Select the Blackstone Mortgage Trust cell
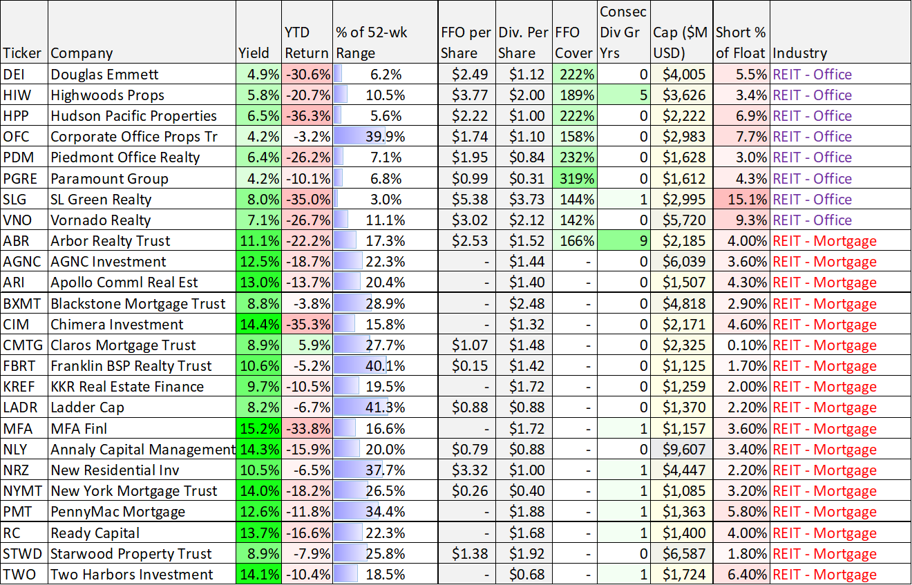The image size is (912, 585). [142, 304]
